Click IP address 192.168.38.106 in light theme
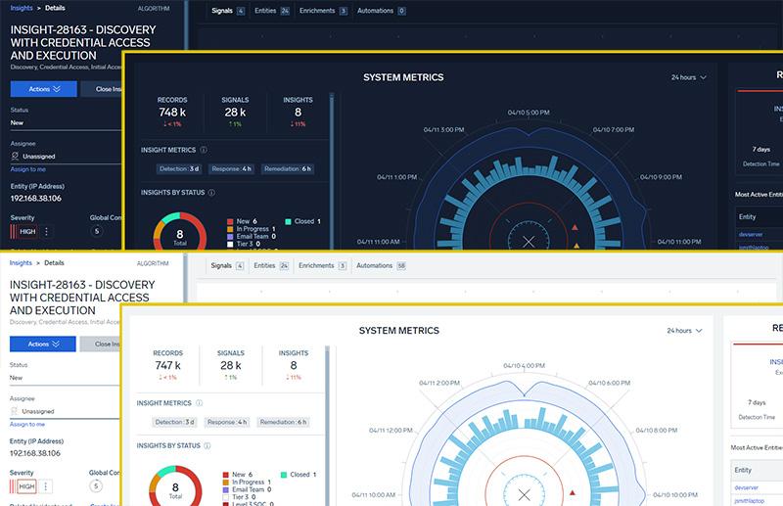 click(x=35, y=453)
